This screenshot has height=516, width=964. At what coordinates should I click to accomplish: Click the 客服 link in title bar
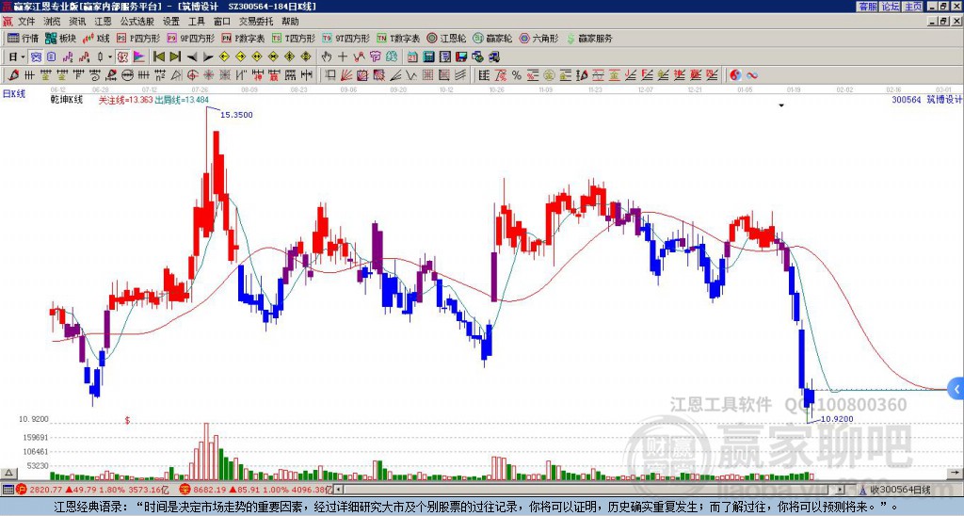pos(868,7)
